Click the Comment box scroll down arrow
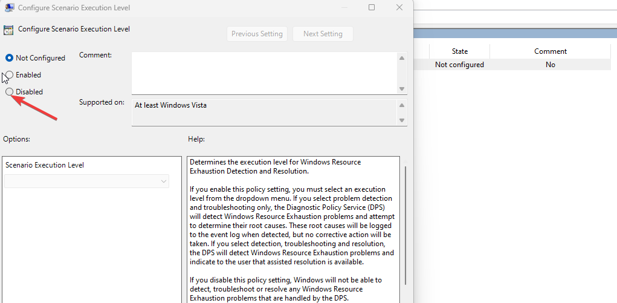This screenshot has width=617, height=303. pyautogui.click(x=402, y=89)
